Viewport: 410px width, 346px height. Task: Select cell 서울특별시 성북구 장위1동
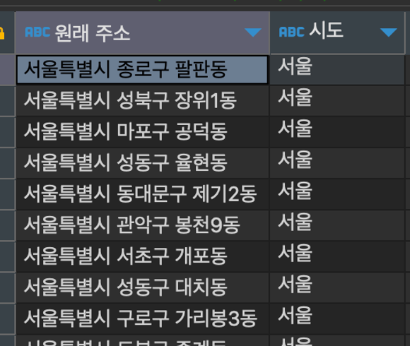pos(143,101)
